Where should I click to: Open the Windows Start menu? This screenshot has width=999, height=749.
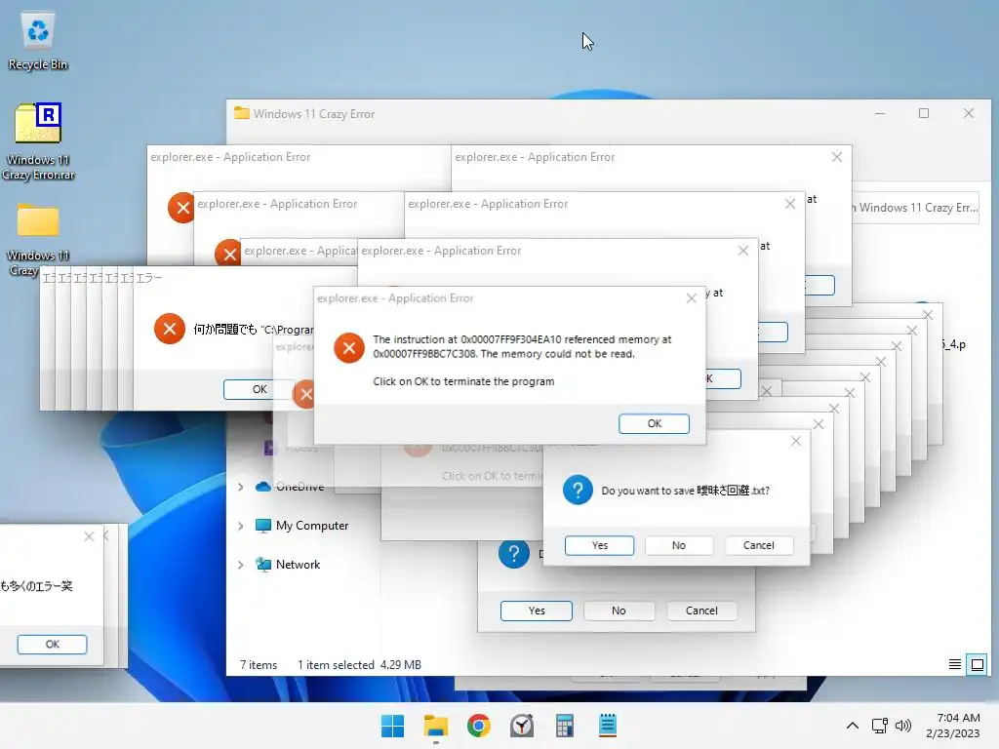(x=392, y=726)
